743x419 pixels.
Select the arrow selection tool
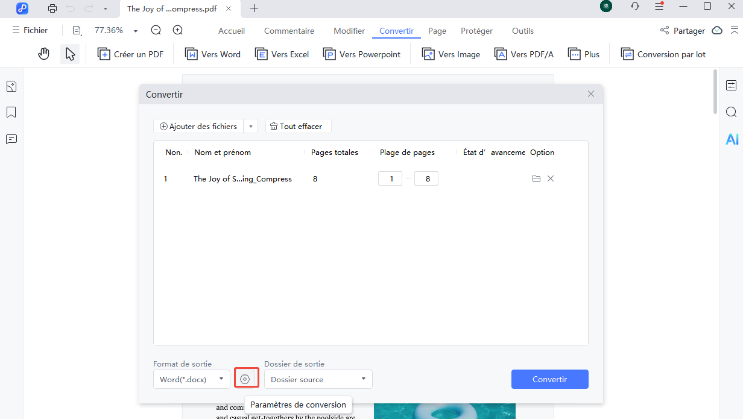70,54
